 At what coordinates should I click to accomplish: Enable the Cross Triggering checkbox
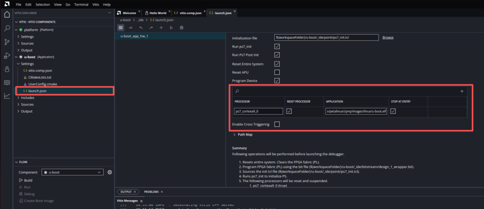277,124
